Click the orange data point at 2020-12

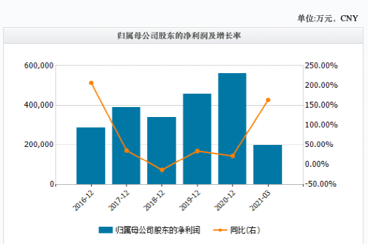233,156
